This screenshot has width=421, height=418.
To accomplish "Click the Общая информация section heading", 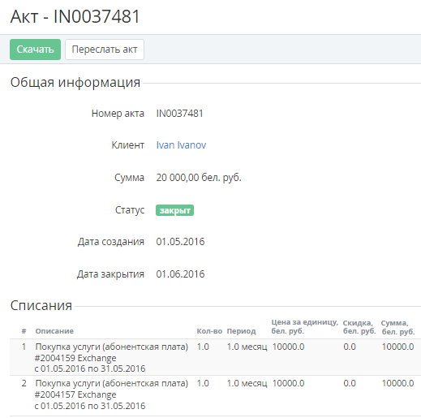I will coord(75,82).
